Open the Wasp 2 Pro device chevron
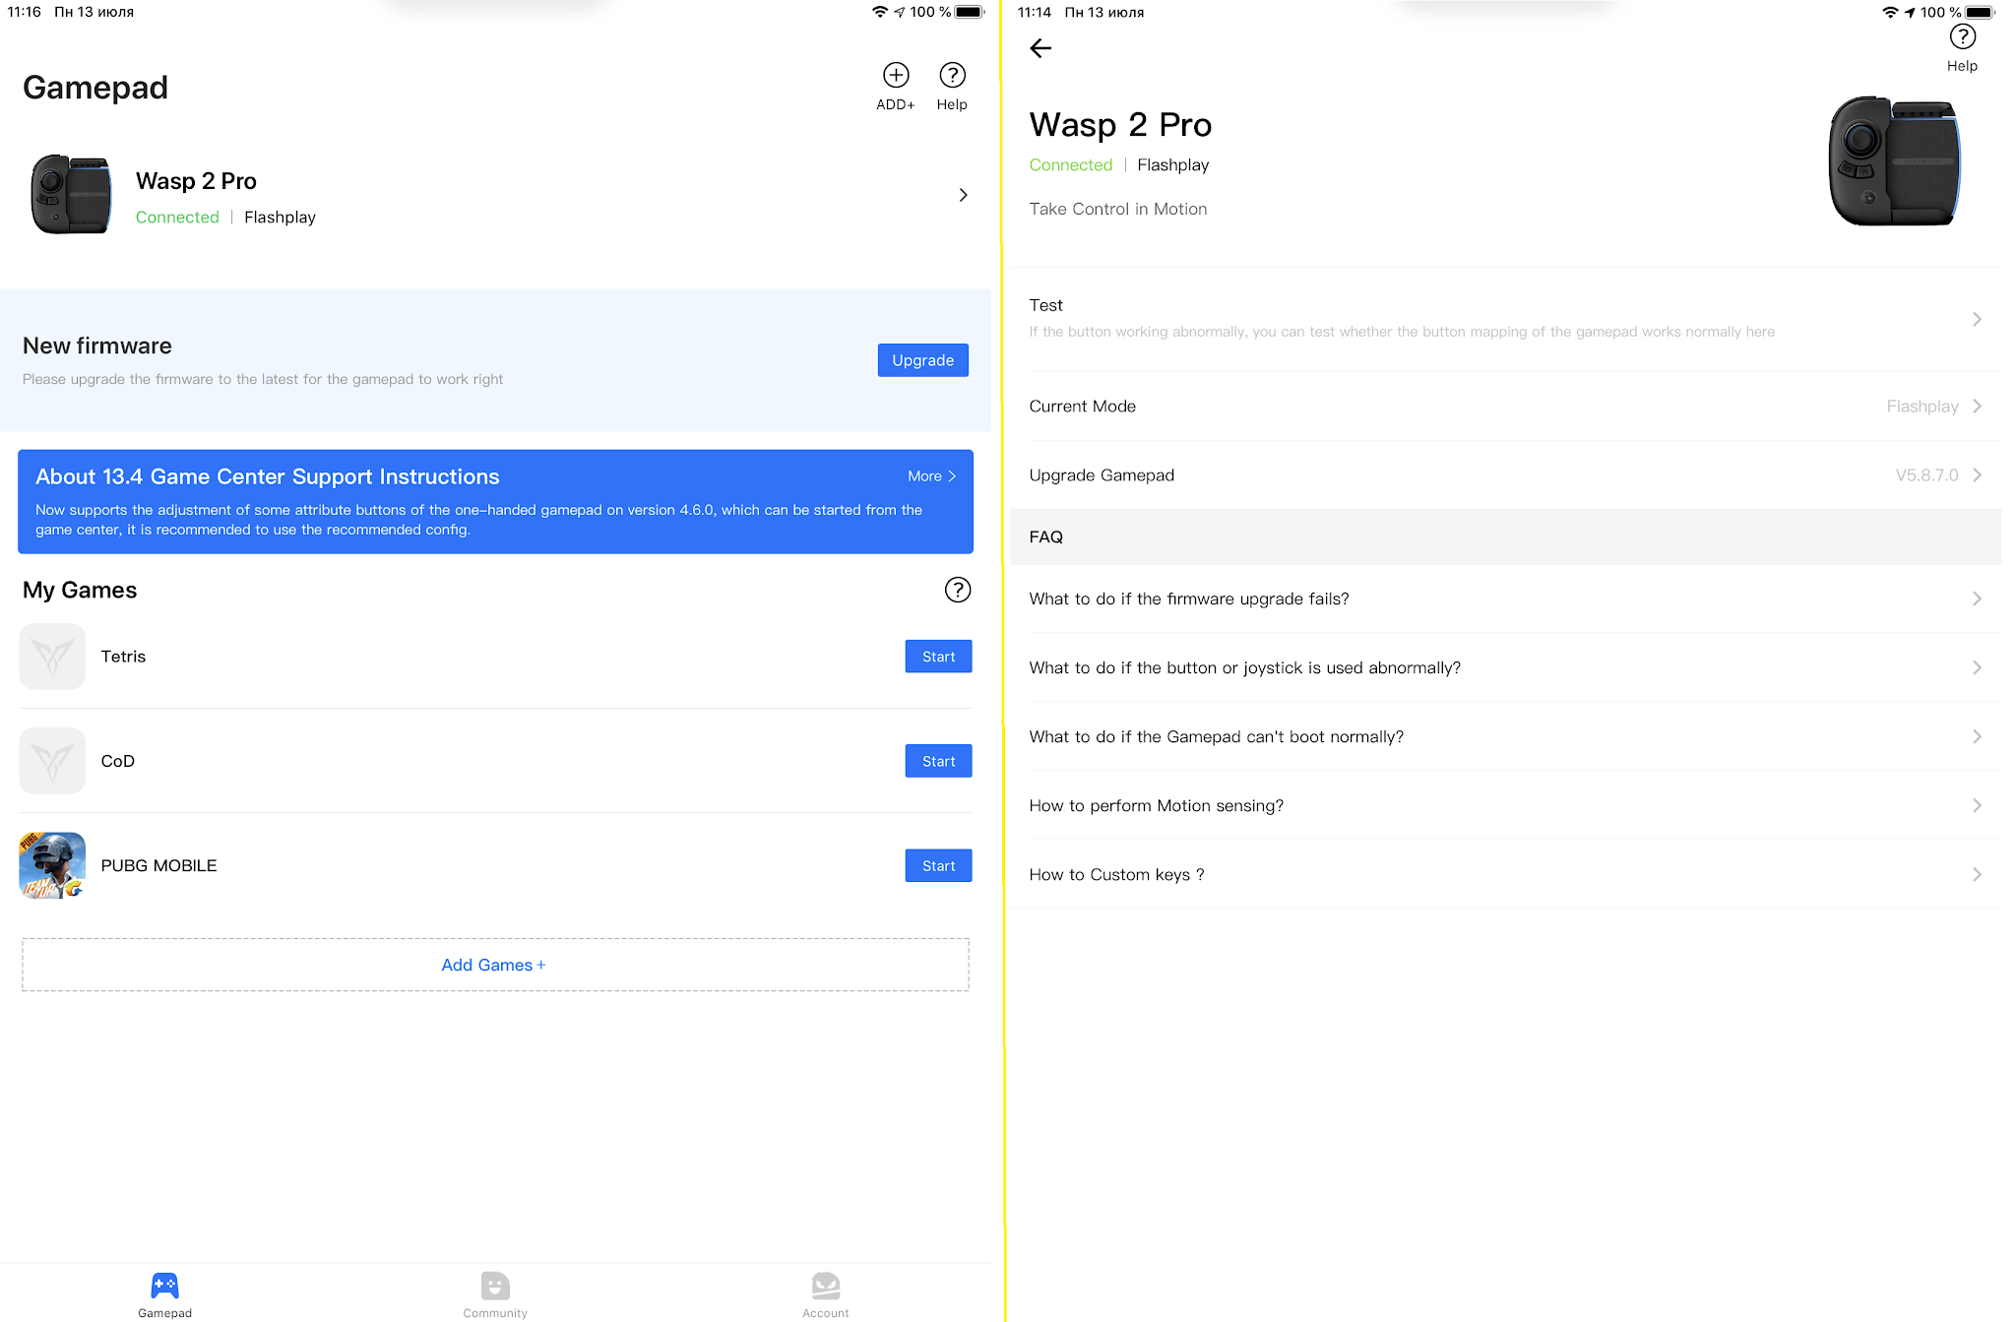 963,195
